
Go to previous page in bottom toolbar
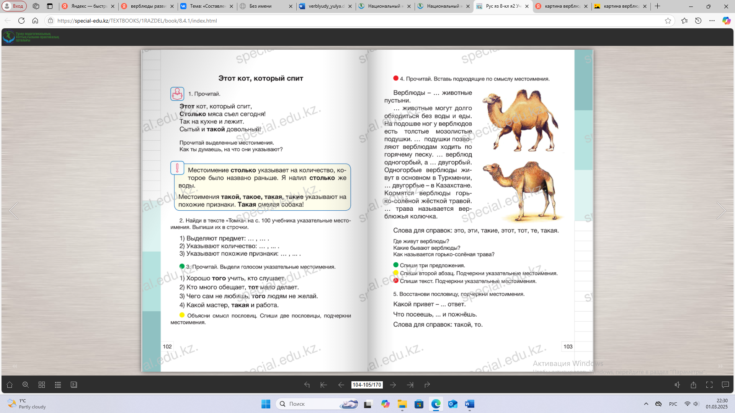[341, 385]
